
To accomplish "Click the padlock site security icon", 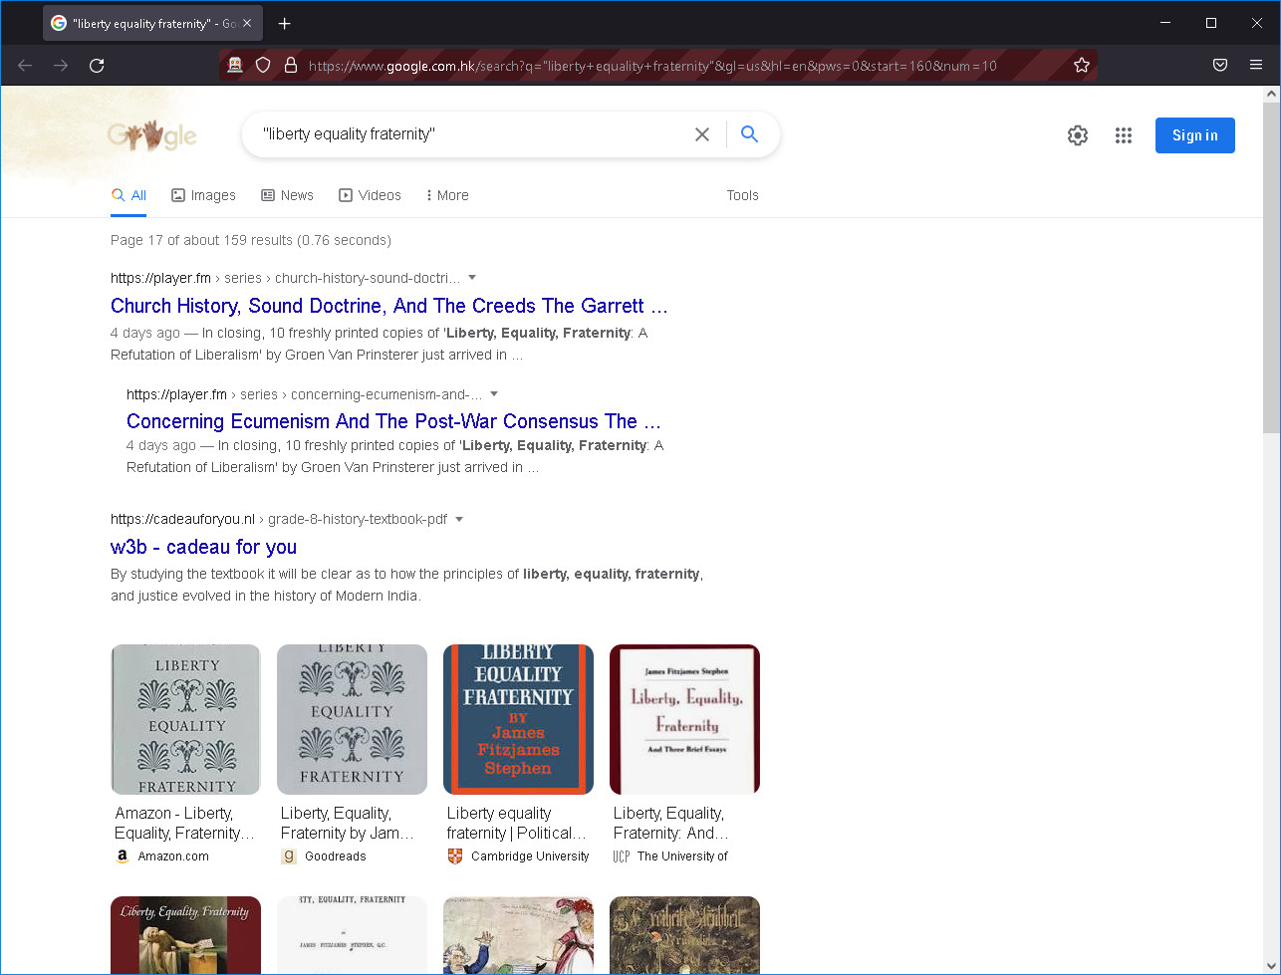I will click(x=291, y=66).
